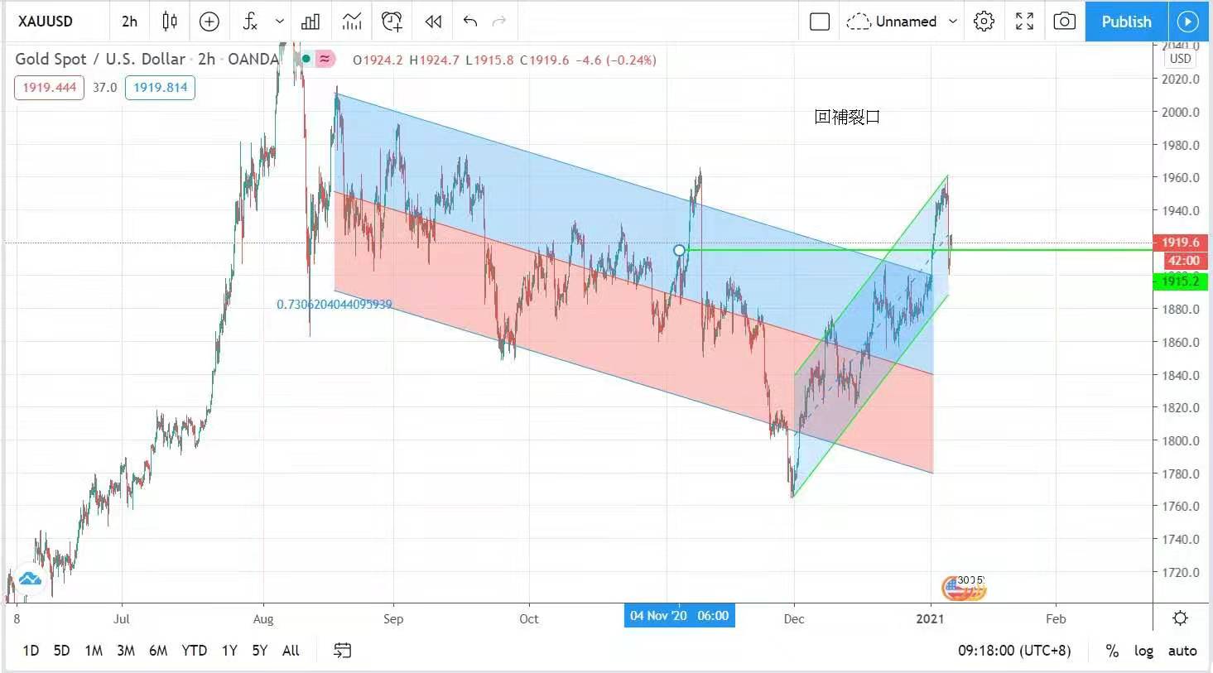This screenshot has height=673, width=1213.
Task: Open chart settings gear in toolbar
Action: pyautogui.click(x=984, y=22)
